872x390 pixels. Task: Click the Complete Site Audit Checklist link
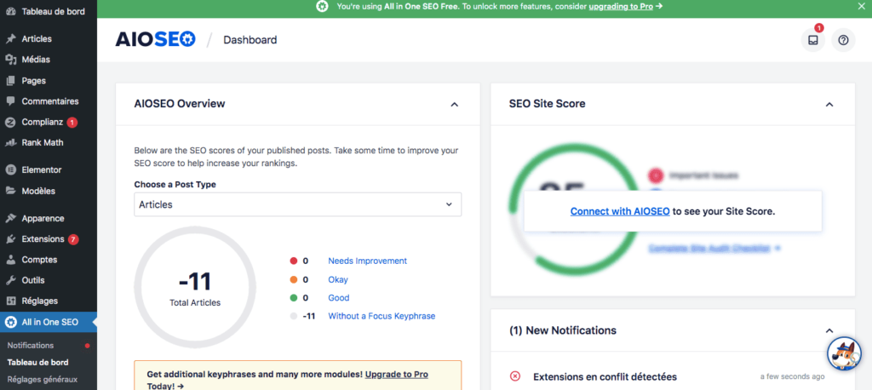(714, 248)
